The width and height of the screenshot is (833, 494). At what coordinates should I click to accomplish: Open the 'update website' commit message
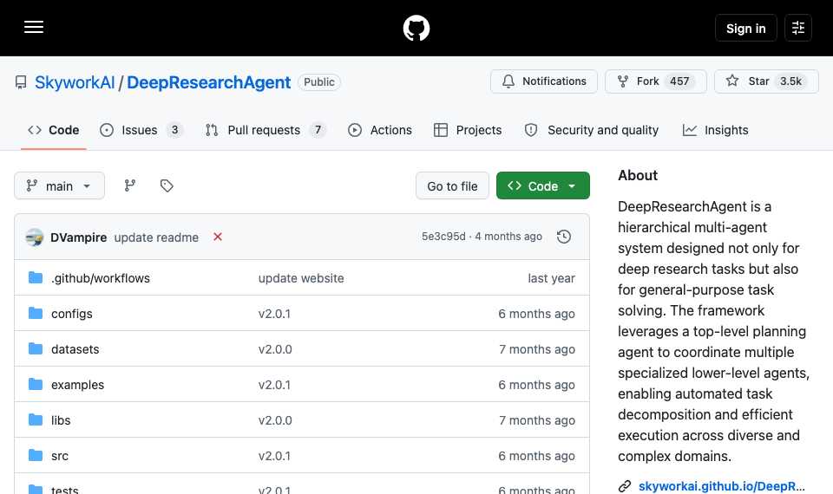click(x=301, y=278)
